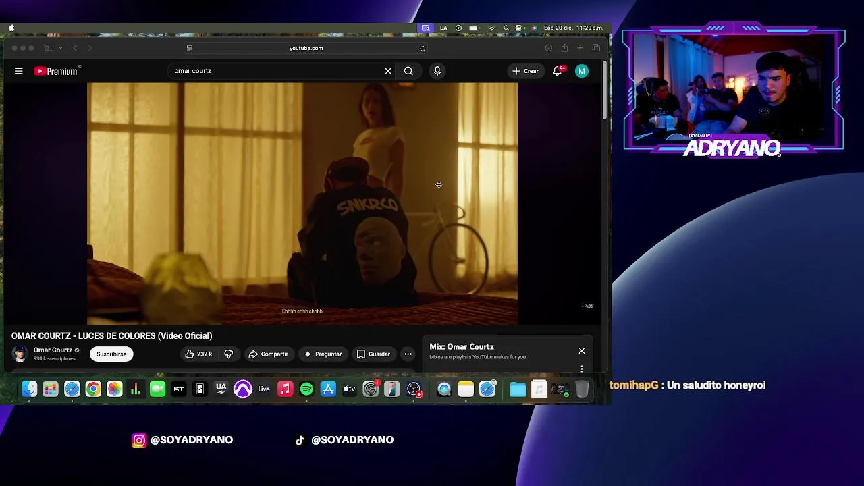
Task: Open Mix panel three-dot options
Action: 582,369
